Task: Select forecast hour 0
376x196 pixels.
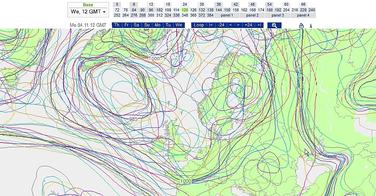Action: [117, 4]
